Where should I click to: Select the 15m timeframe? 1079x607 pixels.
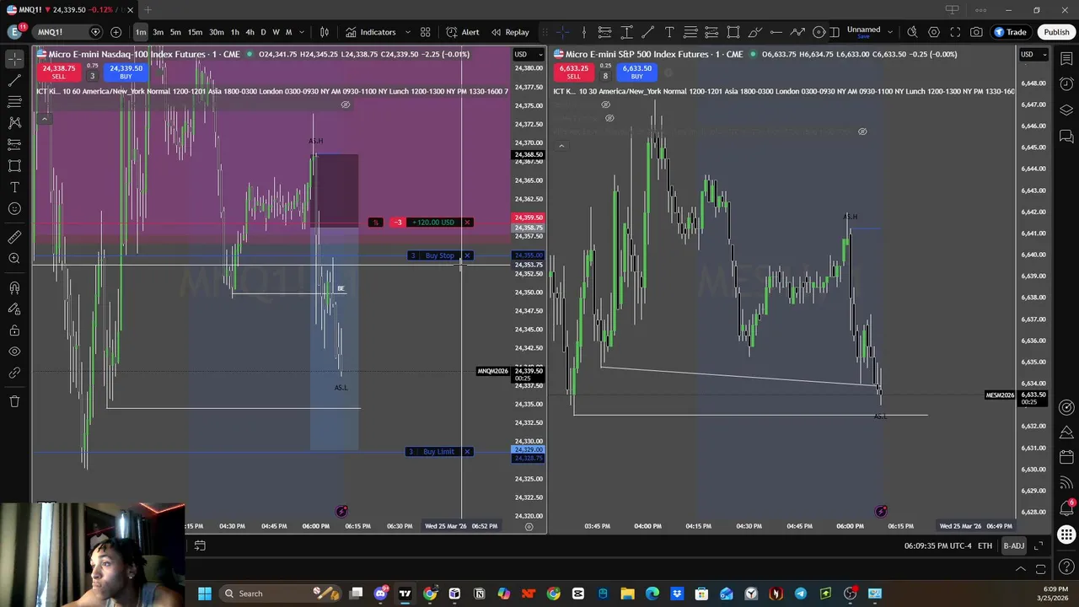(x=195, y=32)
